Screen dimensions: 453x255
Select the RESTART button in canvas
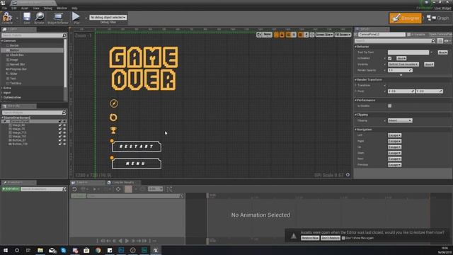137,147
